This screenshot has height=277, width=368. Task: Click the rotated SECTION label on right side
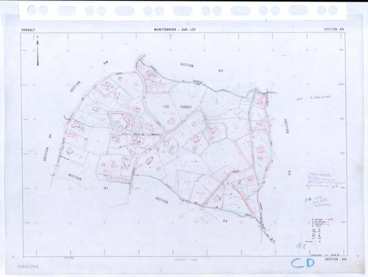click(286, 126)
